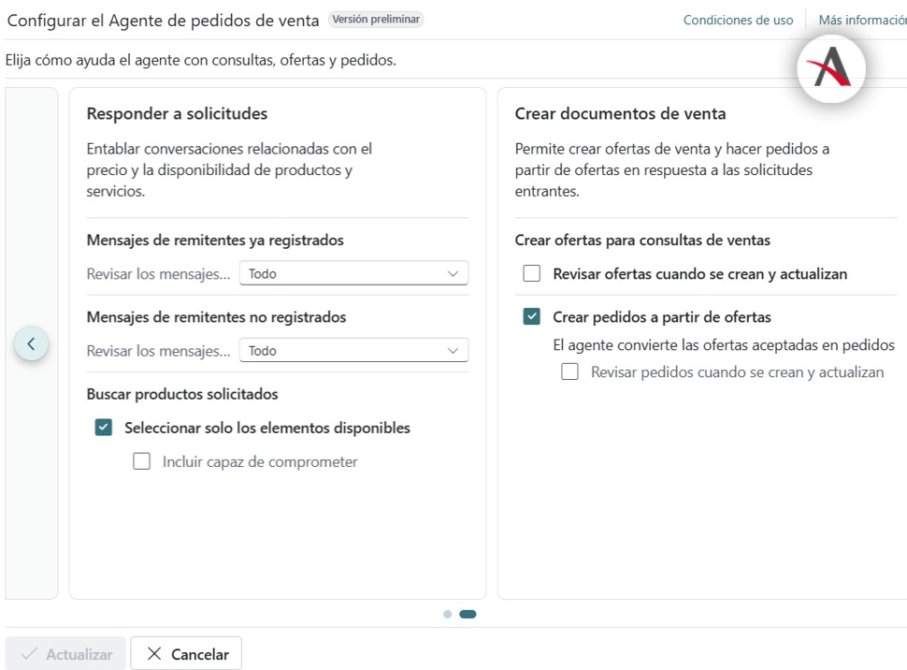Click the Versión preliminar badge
The height and width of the screenshot is (670, 907).
[x=376, y=20]
